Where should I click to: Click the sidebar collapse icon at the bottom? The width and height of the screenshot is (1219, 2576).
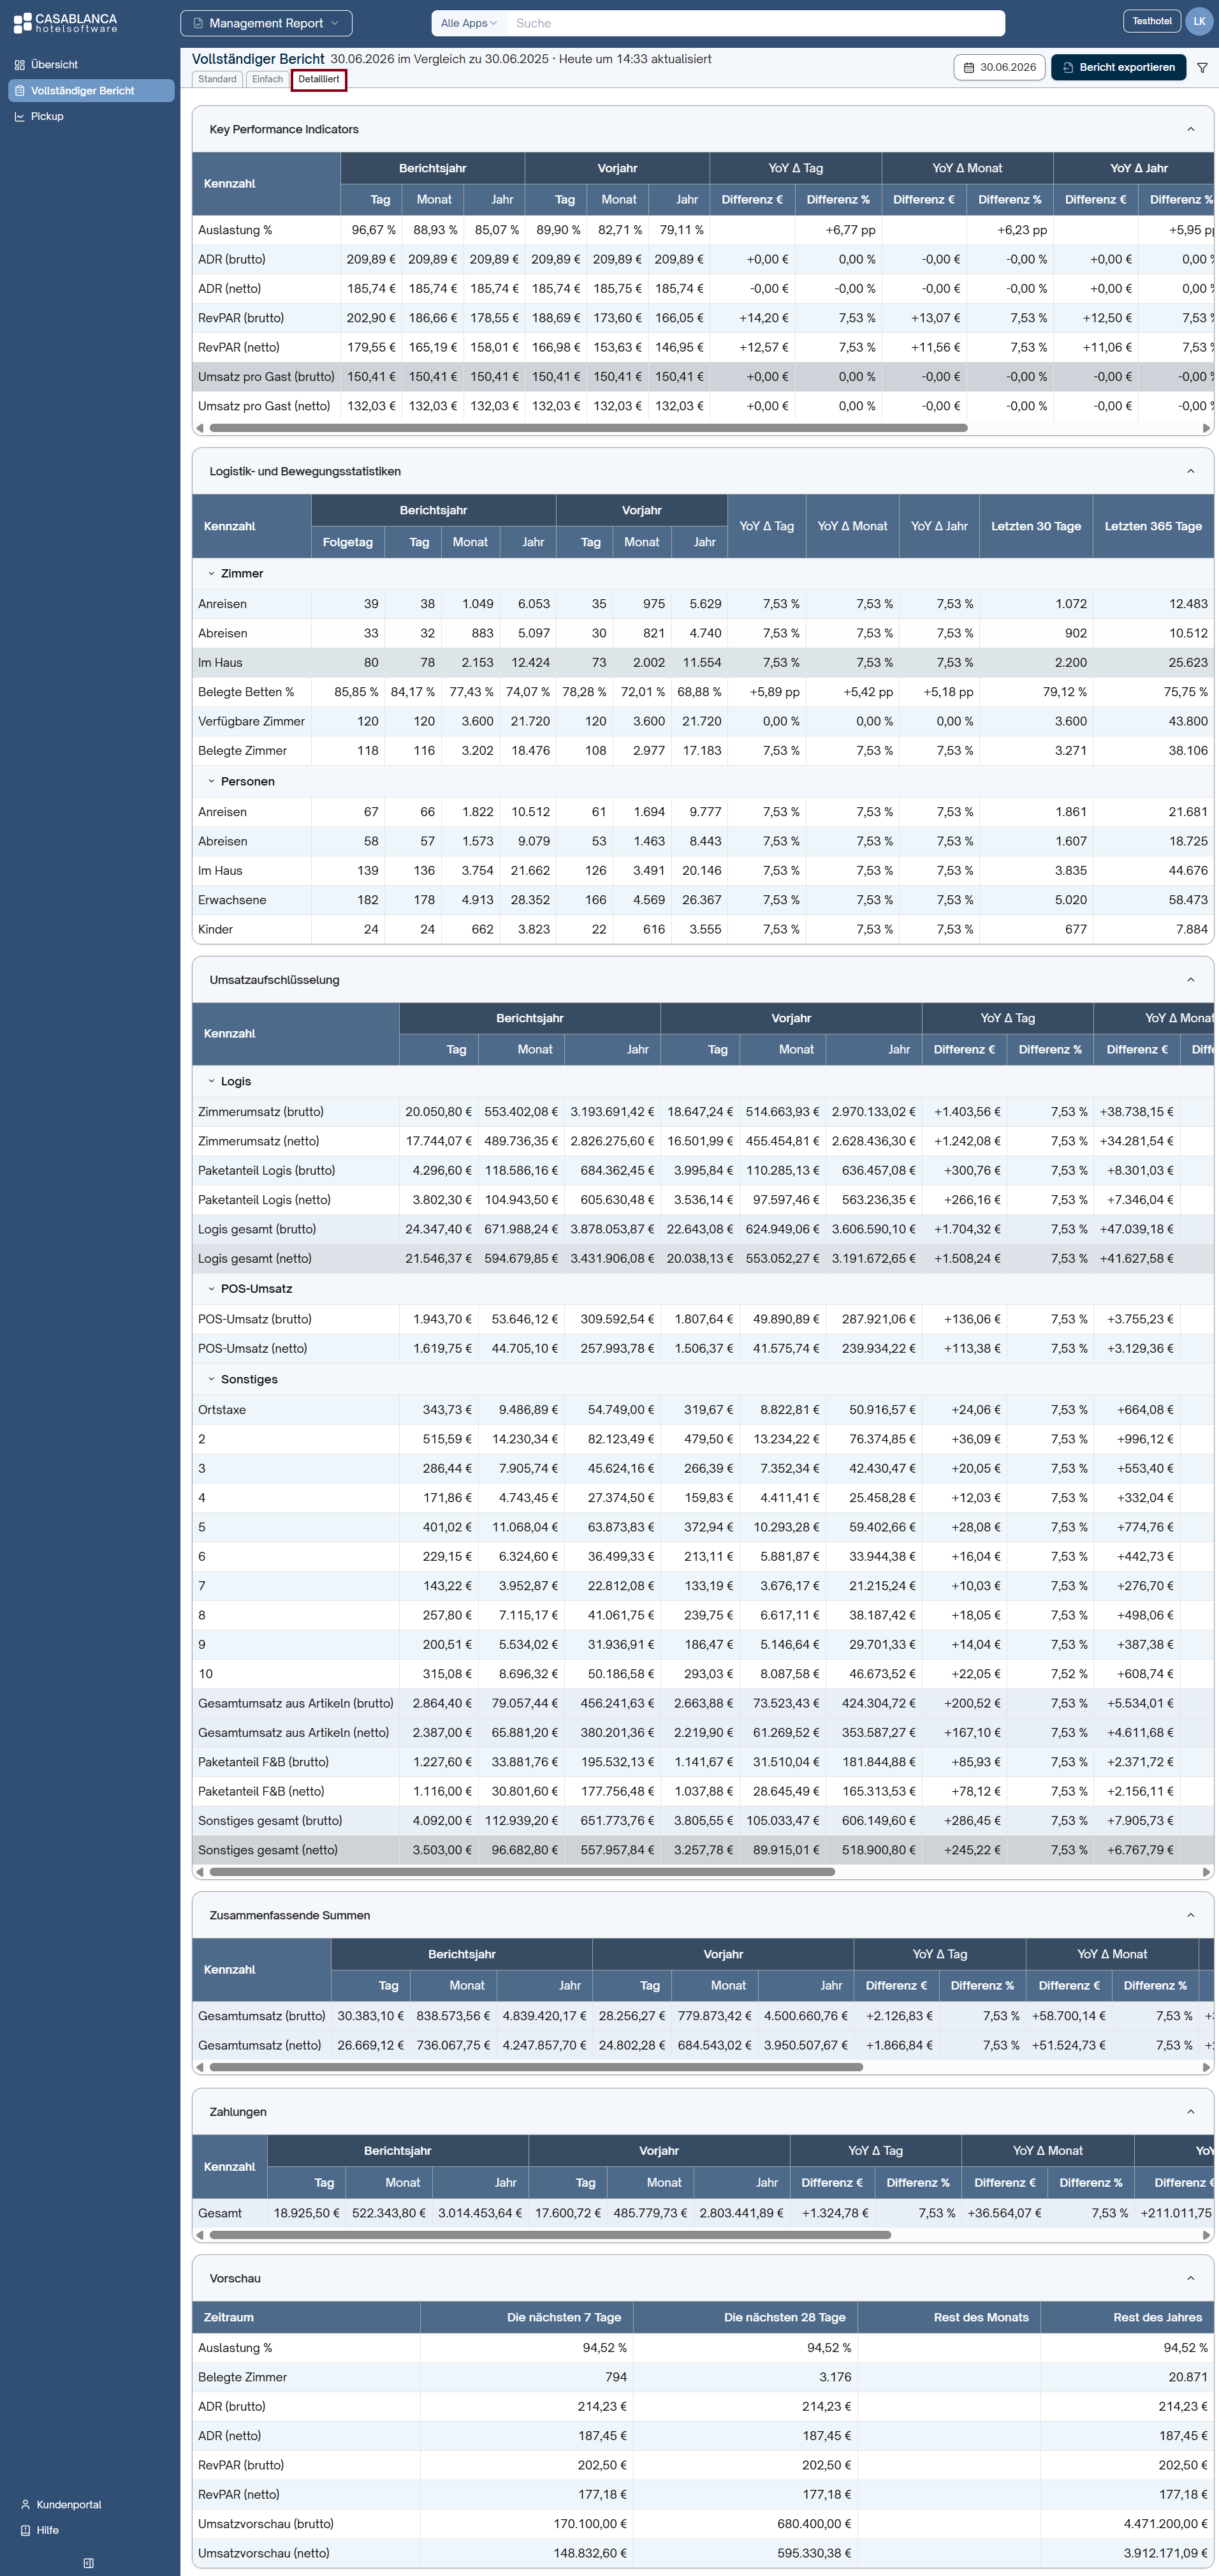tap(89, 2562)
